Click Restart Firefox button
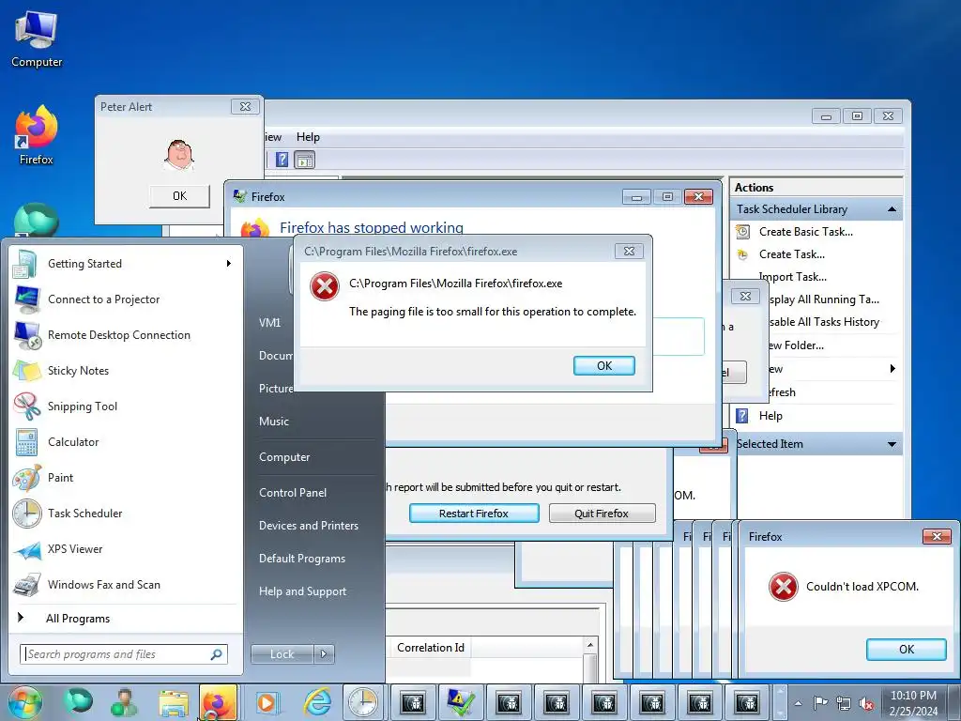 474,514
